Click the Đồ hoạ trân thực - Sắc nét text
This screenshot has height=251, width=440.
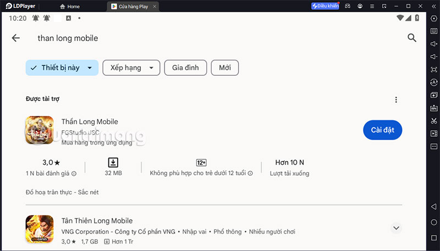62,192
